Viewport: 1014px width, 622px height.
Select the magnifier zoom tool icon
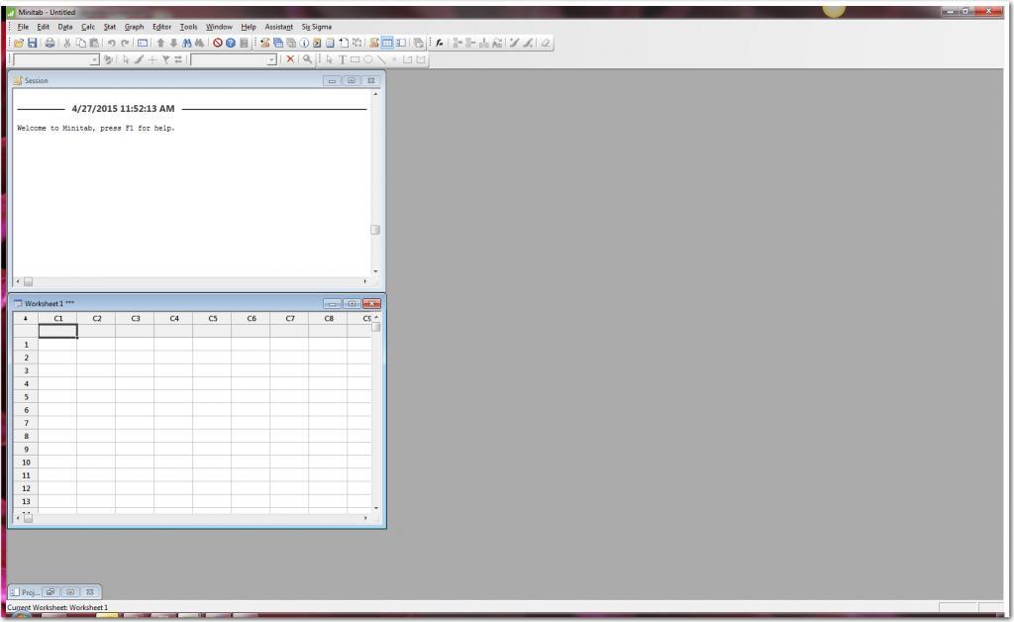pos(307,59)
